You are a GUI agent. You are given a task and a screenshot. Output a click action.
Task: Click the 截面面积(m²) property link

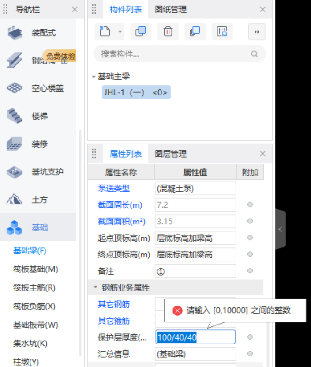tap(122, 221)
